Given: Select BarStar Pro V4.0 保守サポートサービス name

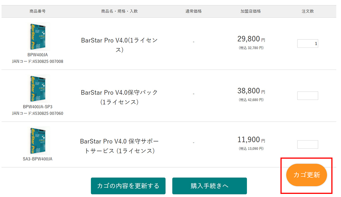Looking at the screenshot, I should pos(119,146).
